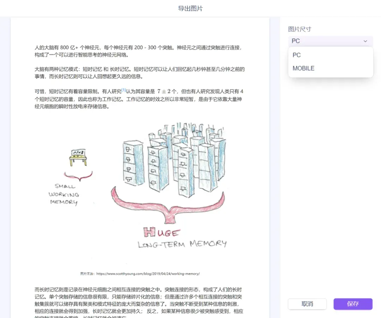Click the 图片尺寸 label
This screenshot has height=318, width=381.
pos(300,29)
